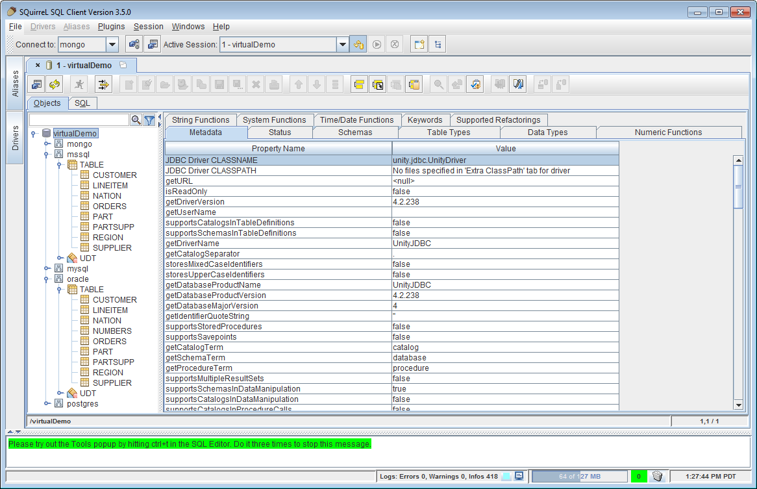Open the Aliases side panel
Image resolution: width=757 pixels, height=489 pixels.
(x=16, y=84)
